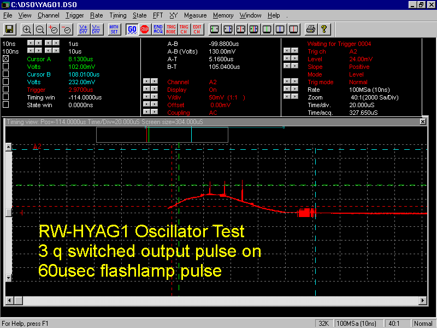The image size is (437, 328).
Task: Click the yellow question mark Help button
Action: click(x=323, y=29)
